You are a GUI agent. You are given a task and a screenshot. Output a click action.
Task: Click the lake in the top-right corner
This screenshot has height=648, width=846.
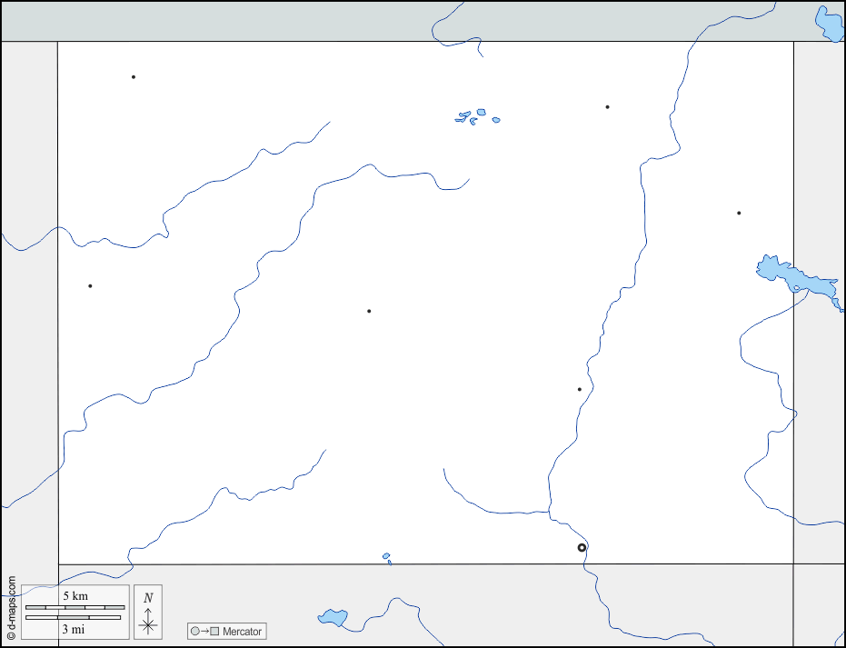[x=829, y=25]
